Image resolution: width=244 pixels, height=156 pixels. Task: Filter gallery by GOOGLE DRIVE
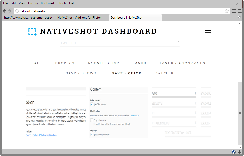point(104,63)
